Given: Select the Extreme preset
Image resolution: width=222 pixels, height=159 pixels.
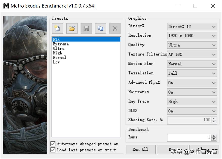Looking at the screenshot, I should (61, 44).
